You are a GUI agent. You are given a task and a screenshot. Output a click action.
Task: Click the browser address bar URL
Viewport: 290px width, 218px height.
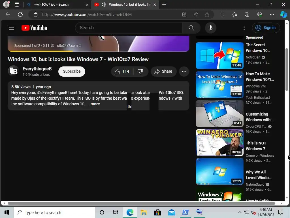pyautogui.click(x=87, y=14)
